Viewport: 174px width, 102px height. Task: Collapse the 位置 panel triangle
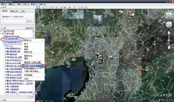[1, 28]
